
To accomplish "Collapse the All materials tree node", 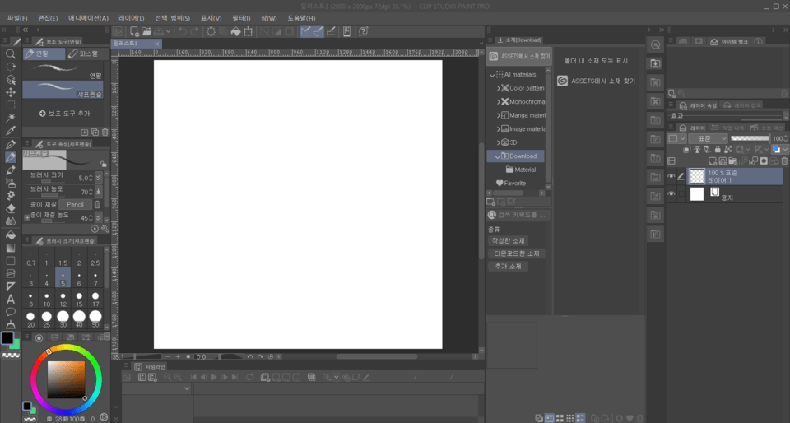I will point(492,75).
